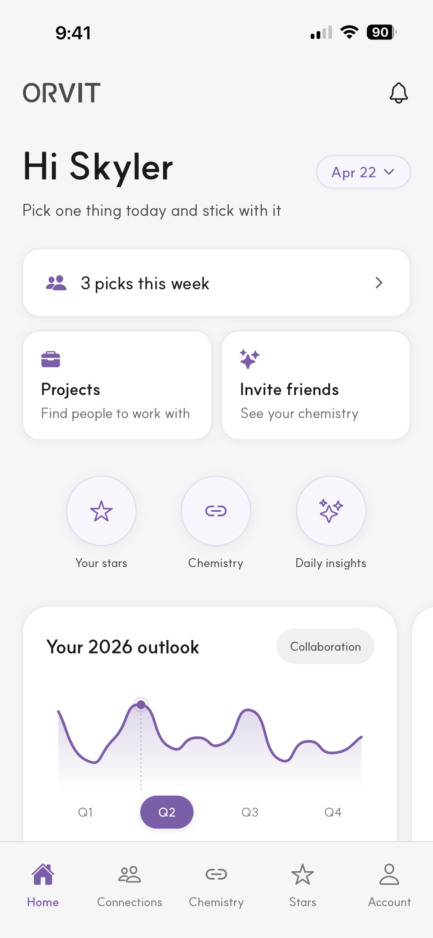
Task: Tap the Invite friends sparkle icon
Action: point(250,359)
